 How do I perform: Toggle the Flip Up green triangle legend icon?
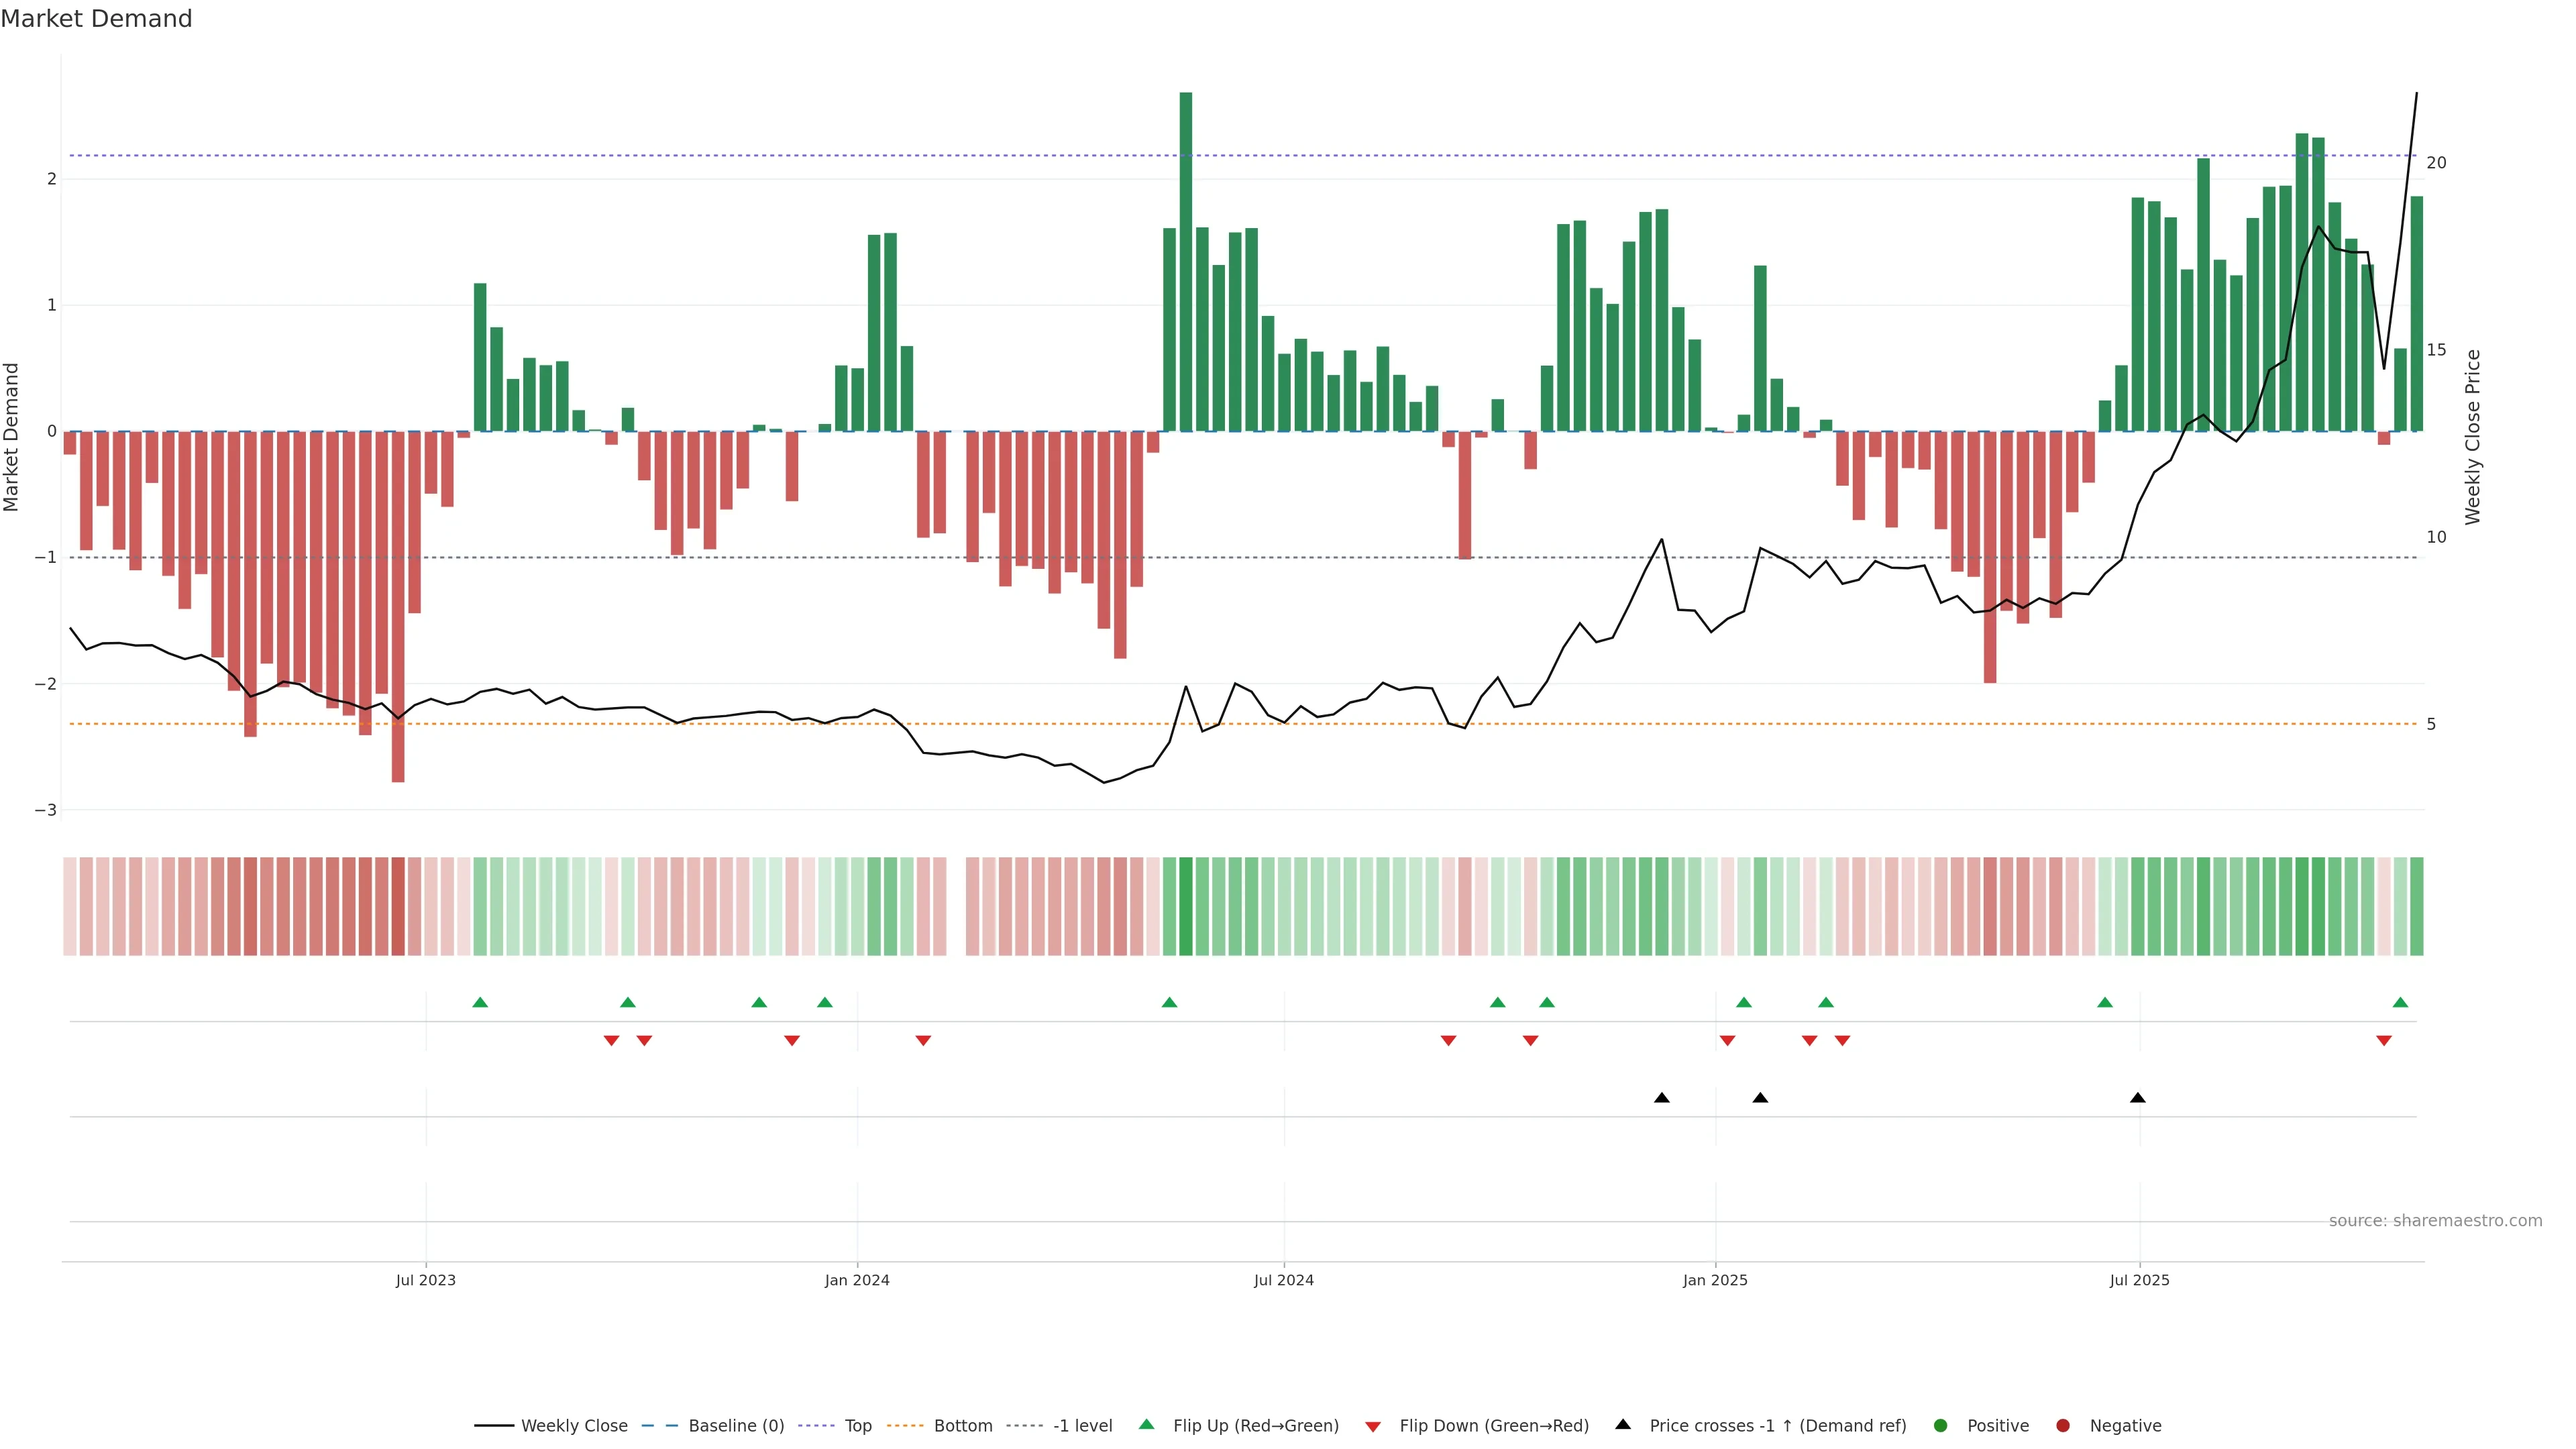click(x=1146, y=1425)
